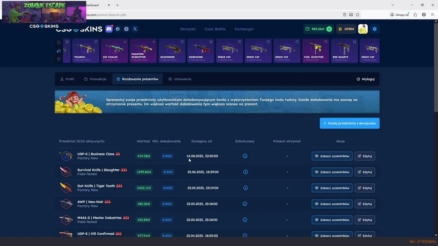The height and width of the screenshot is (246, 438).
Task: Click Zobacz uczestników for Survival Knife Slaughter
Action: pyautogui.click(x=332, y=172)
